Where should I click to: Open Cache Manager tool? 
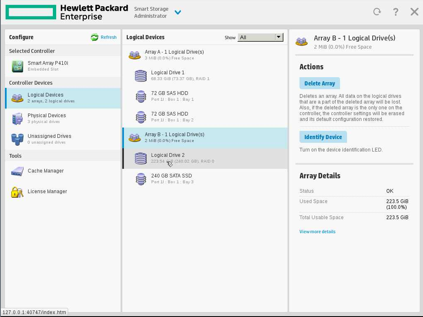[x=63, y=171]
